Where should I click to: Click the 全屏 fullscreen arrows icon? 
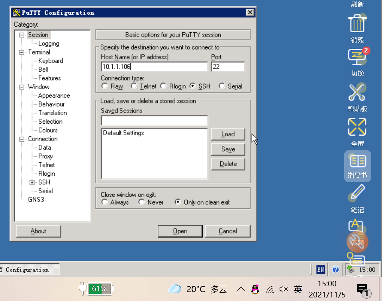point(357,127)
